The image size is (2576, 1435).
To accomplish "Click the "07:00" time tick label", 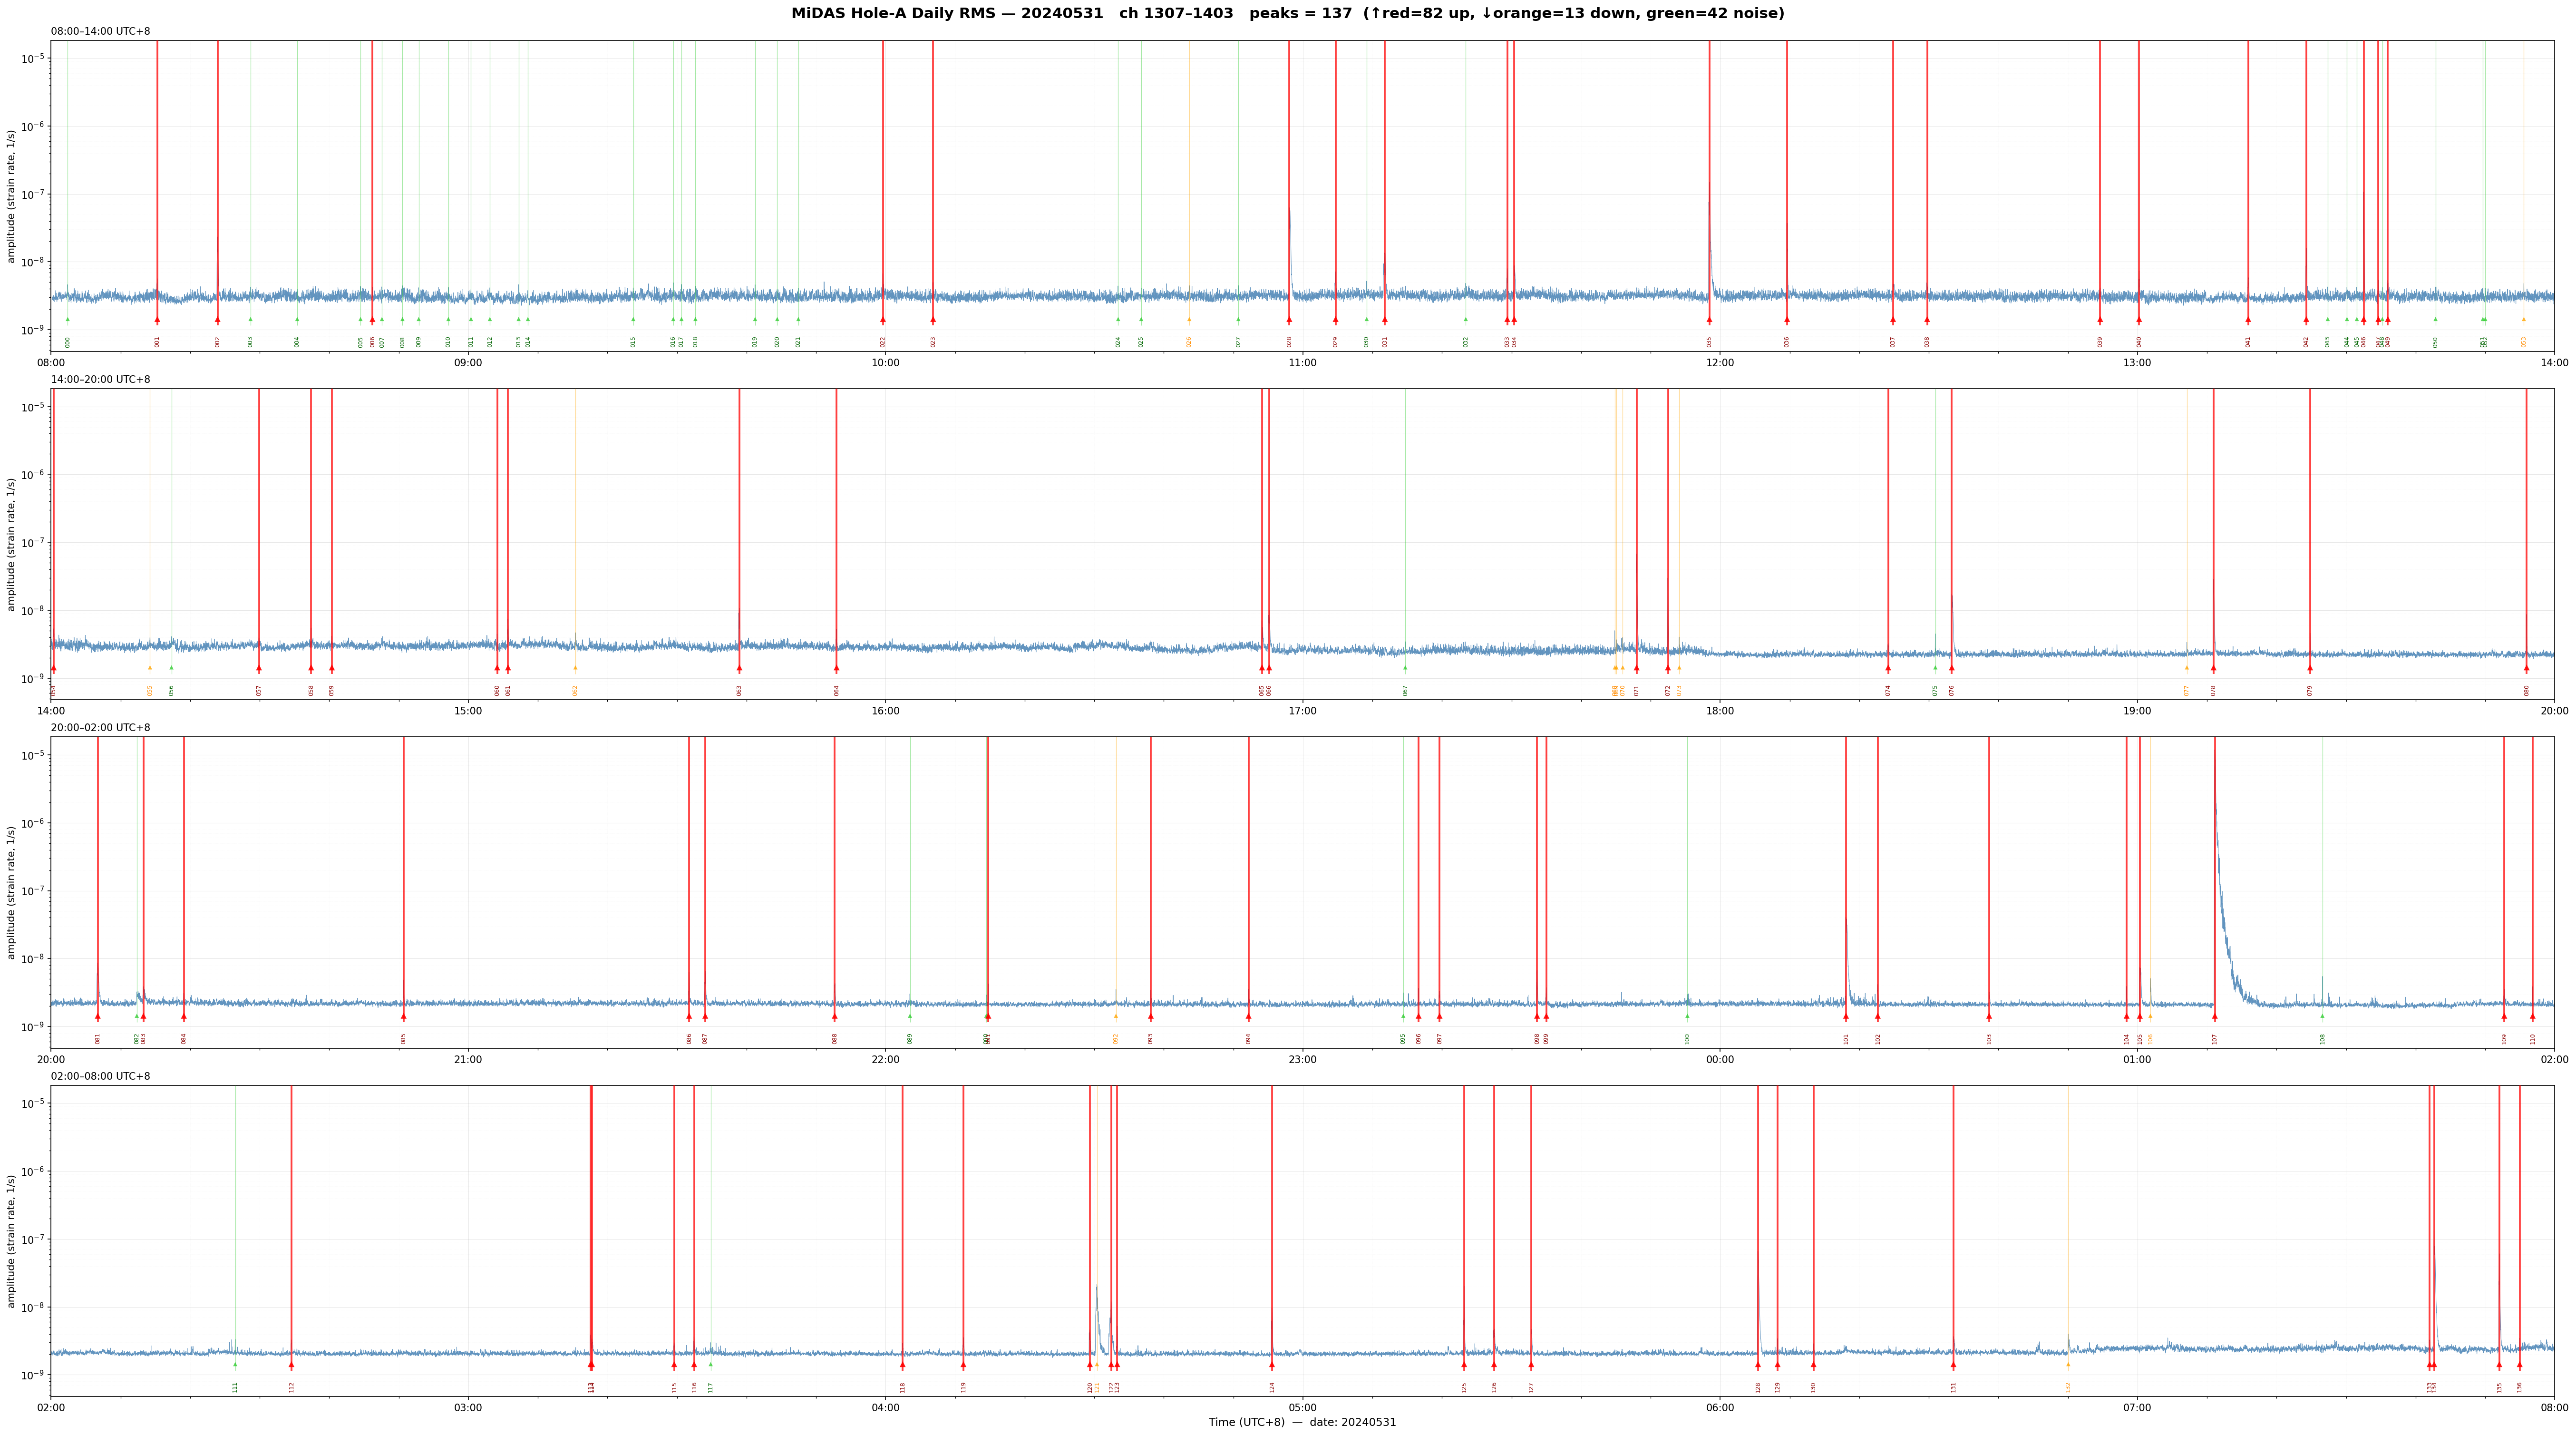I will pos(2137,1408).
